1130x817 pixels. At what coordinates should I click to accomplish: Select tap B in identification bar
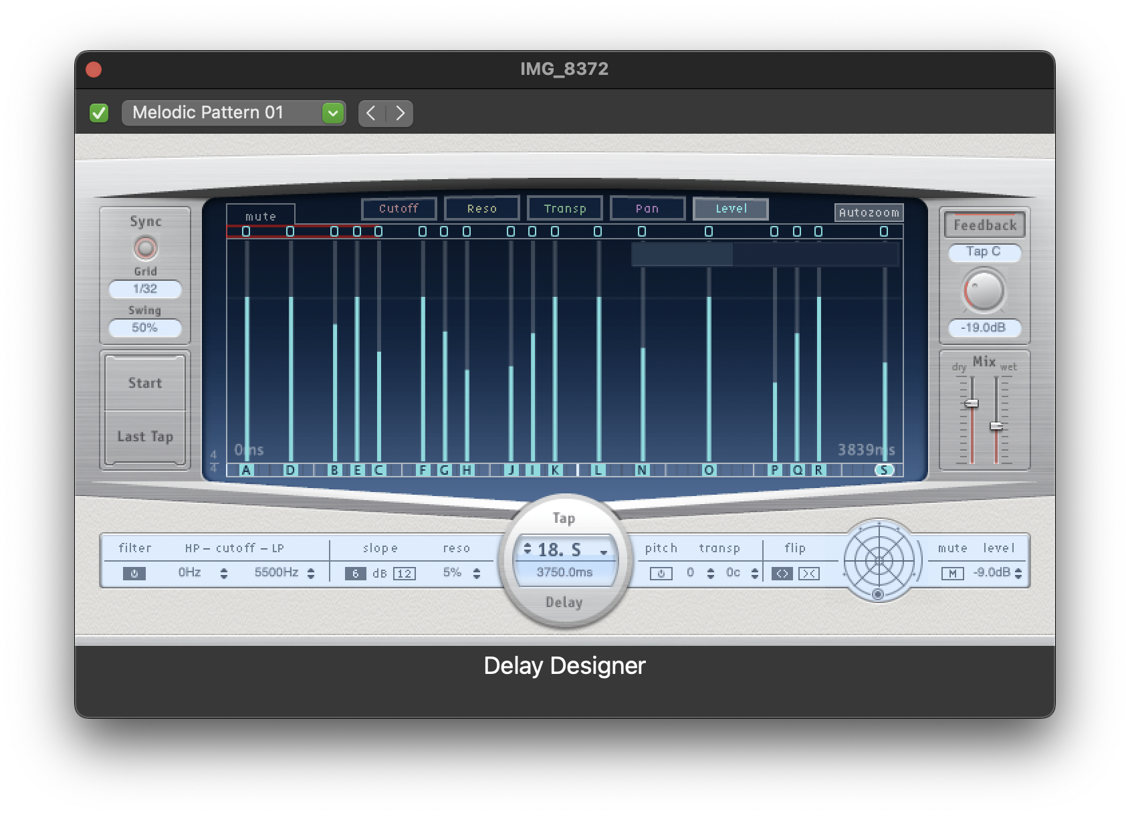[334, 470]
